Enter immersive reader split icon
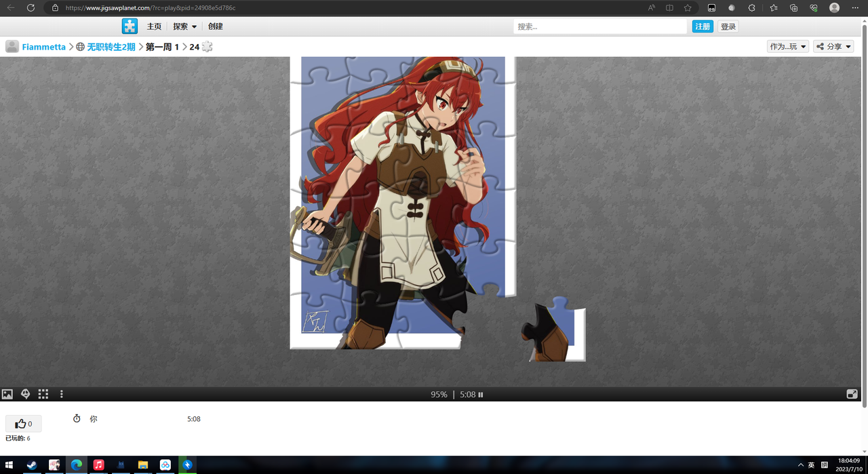The width and height of the screenshot is (868, 474). [x=669, y=8]
